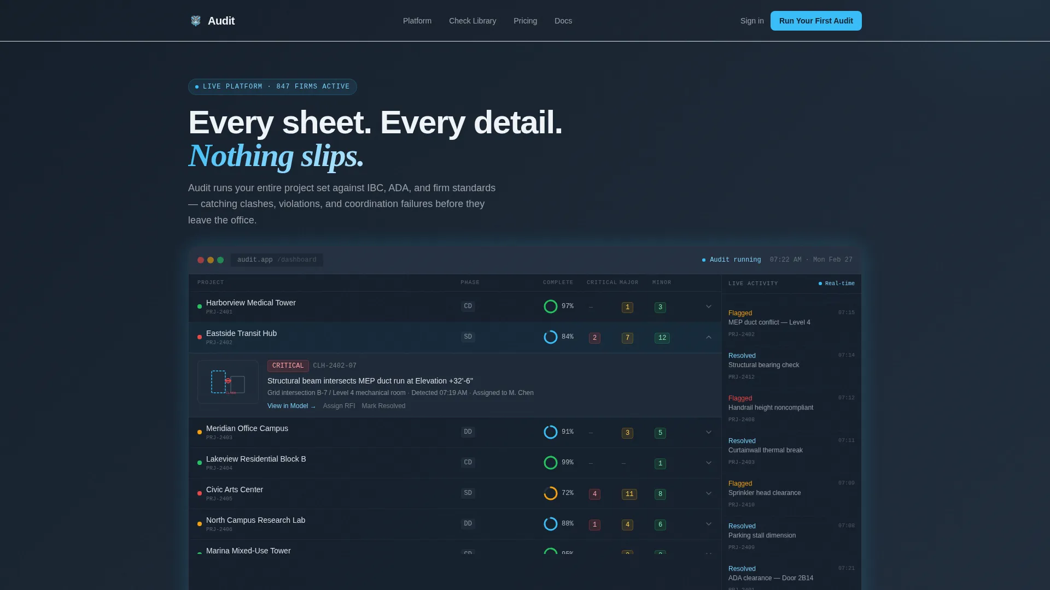Click Eastside critical count badge 2
The image size is (1050, 590).
594,338
